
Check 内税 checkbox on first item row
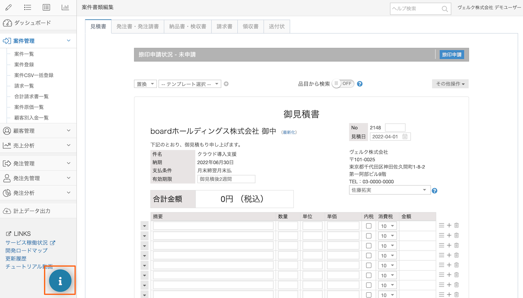point(369,226)
